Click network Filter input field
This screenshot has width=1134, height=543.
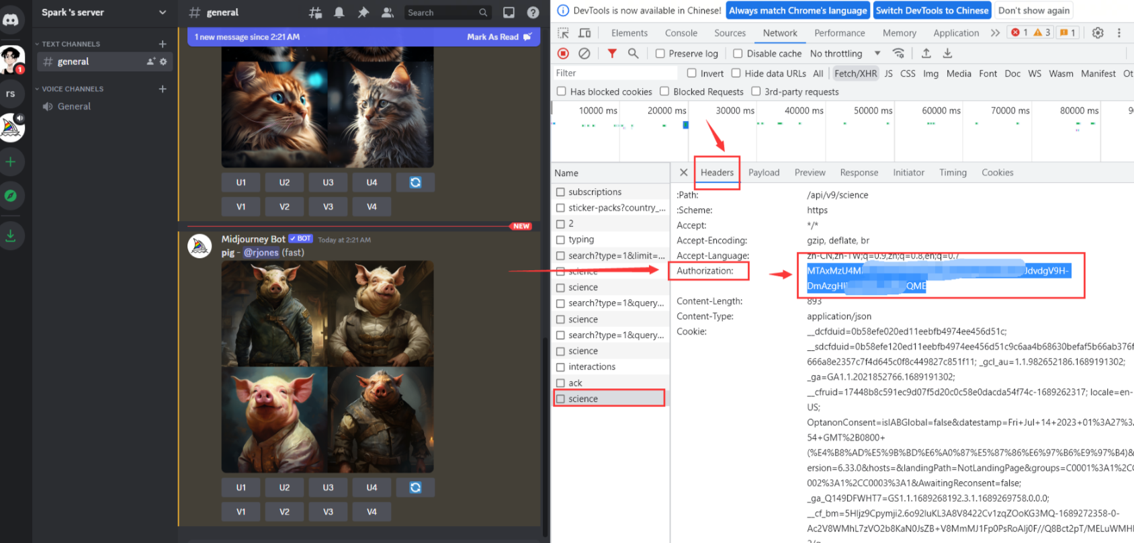615,73
